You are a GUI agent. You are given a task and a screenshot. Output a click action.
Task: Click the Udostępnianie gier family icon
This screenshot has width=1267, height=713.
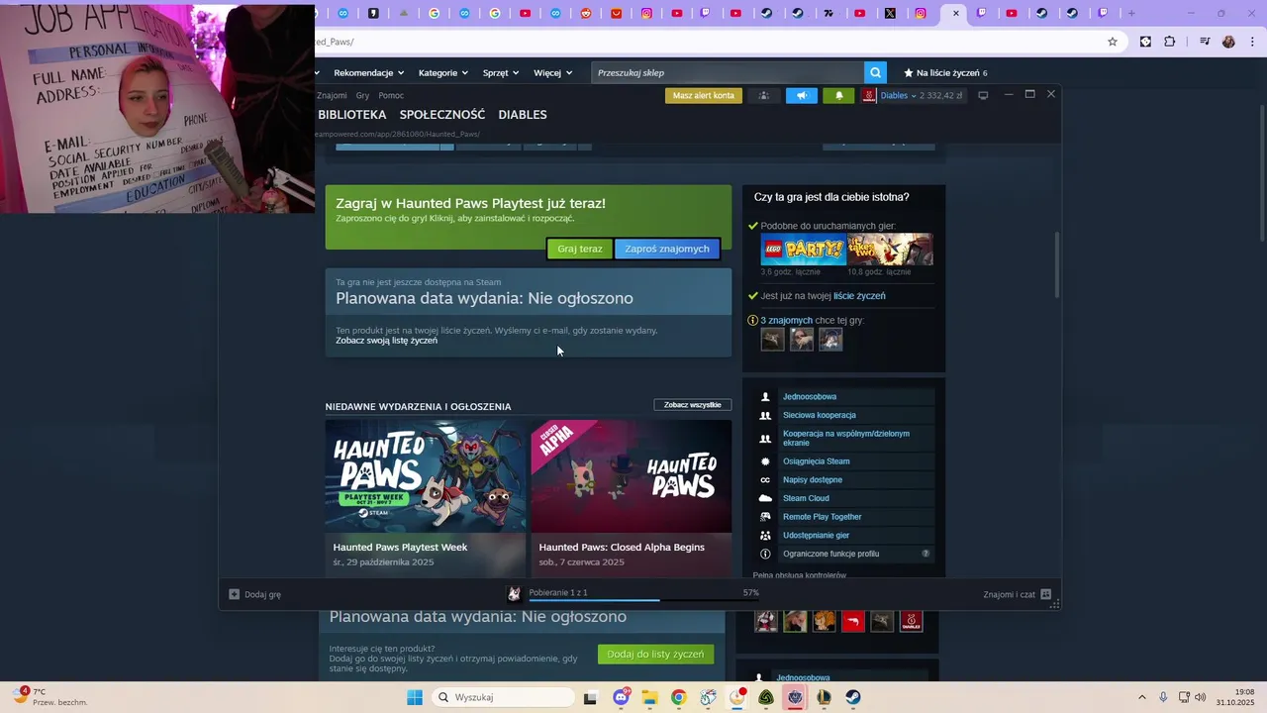765,535
